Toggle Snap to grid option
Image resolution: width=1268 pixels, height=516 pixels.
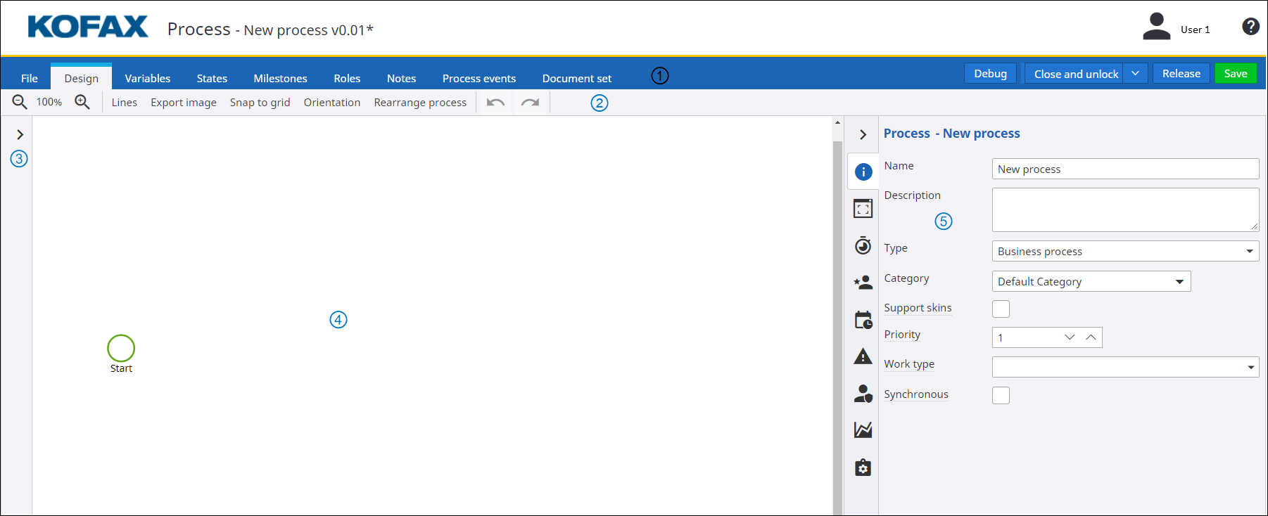pos(260,103)
